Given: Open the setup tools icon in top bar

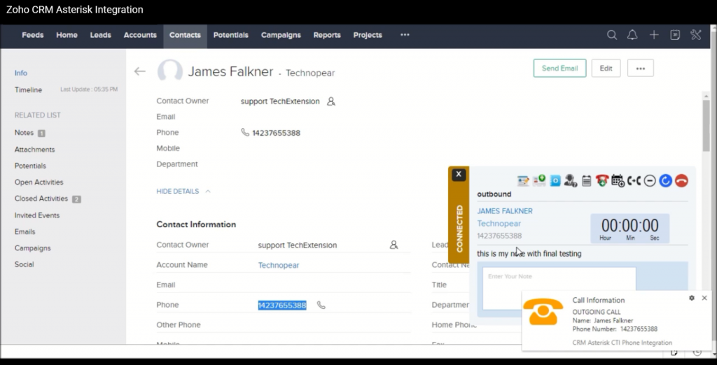Looking at the screenshot, I should pos(696,35).
